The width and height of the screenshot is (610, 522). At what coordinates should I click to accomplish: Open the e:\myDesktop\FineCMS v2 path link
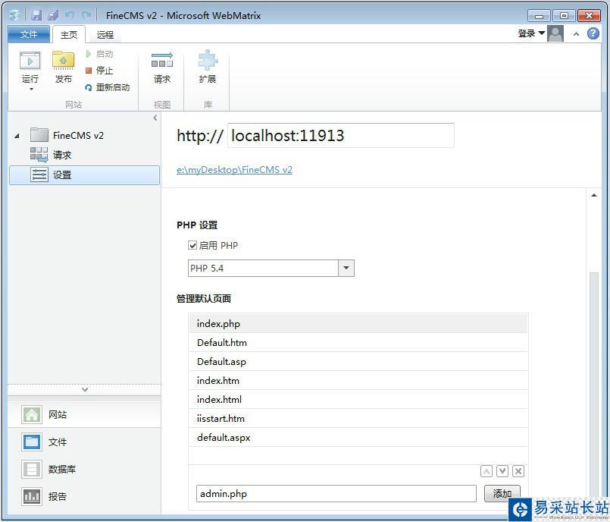click(x=234, y=170)
